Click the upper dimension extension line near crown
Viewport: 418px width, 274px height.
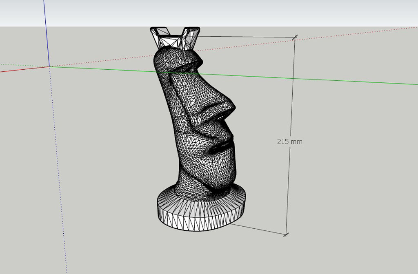point(245,37)
